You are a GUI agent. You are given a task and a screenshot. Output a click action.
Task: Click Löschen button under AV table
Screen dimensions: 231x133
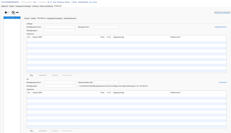(55, 131)
